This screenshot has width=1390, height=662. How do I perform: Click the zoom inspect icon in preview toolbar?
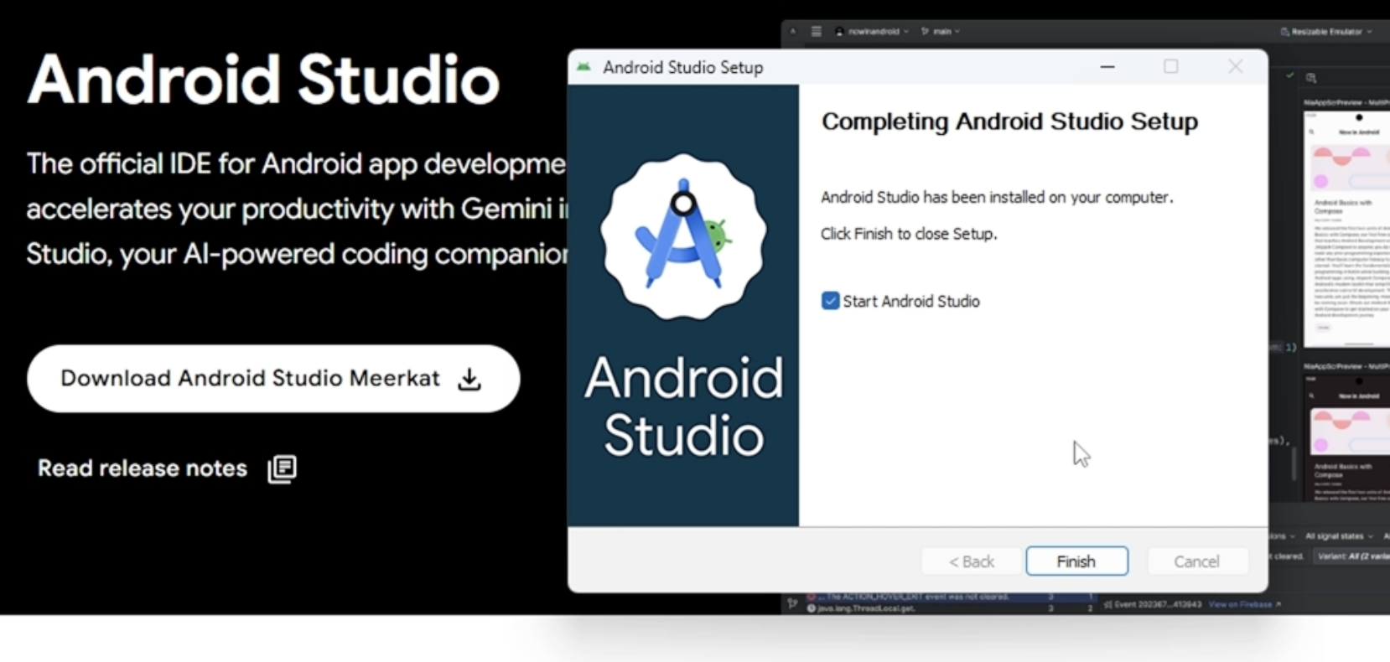click(1311, 78)
